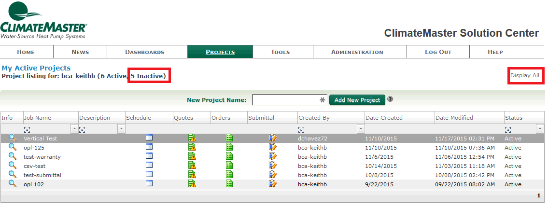The height and width of the screenshot is (208, 548).
Task: Open orders icon for Vertical Test
Action: click(229, 138)
